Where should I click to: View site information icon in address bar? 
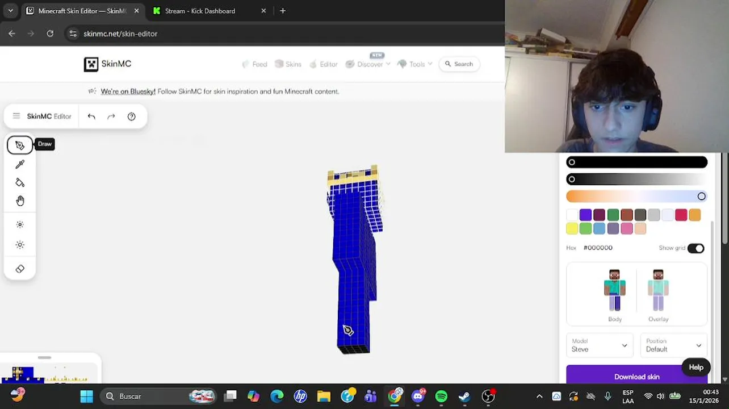[x=73, y=34]
